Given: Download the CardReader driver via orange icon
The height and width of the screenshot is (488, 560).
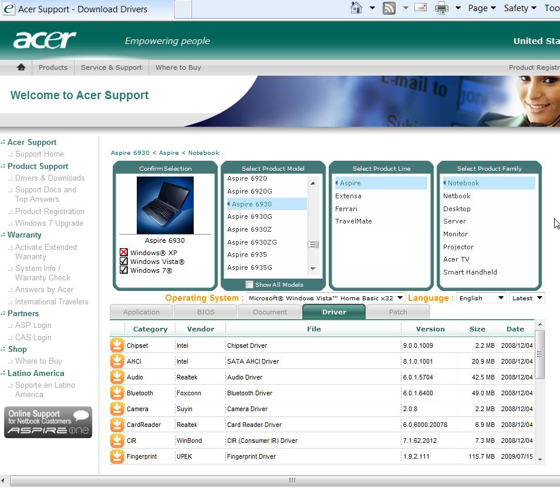Looking at the screenshot, I should tap(117, 424).
